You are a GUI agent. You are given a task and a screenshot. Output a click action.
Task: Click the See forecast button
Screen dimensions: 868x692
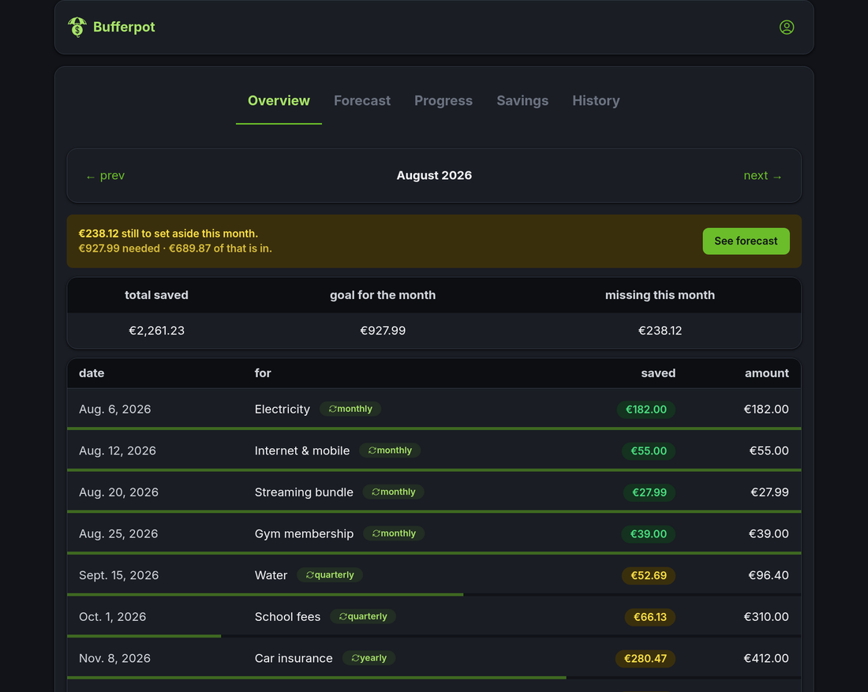[746, 241]
